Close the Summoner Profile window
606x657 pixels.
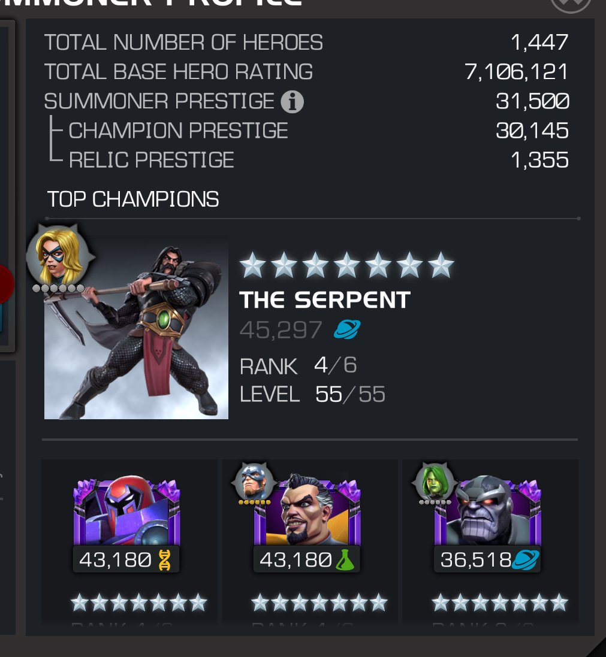571,4
